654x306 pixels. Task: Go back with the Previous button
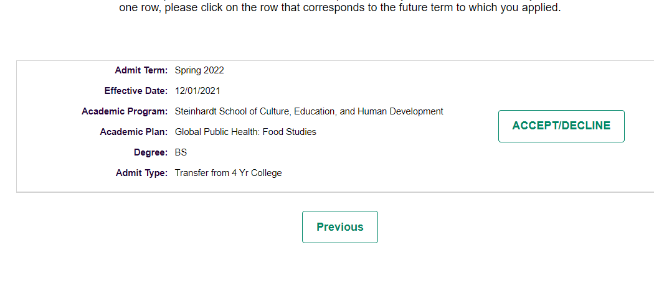tap(339, 227)
